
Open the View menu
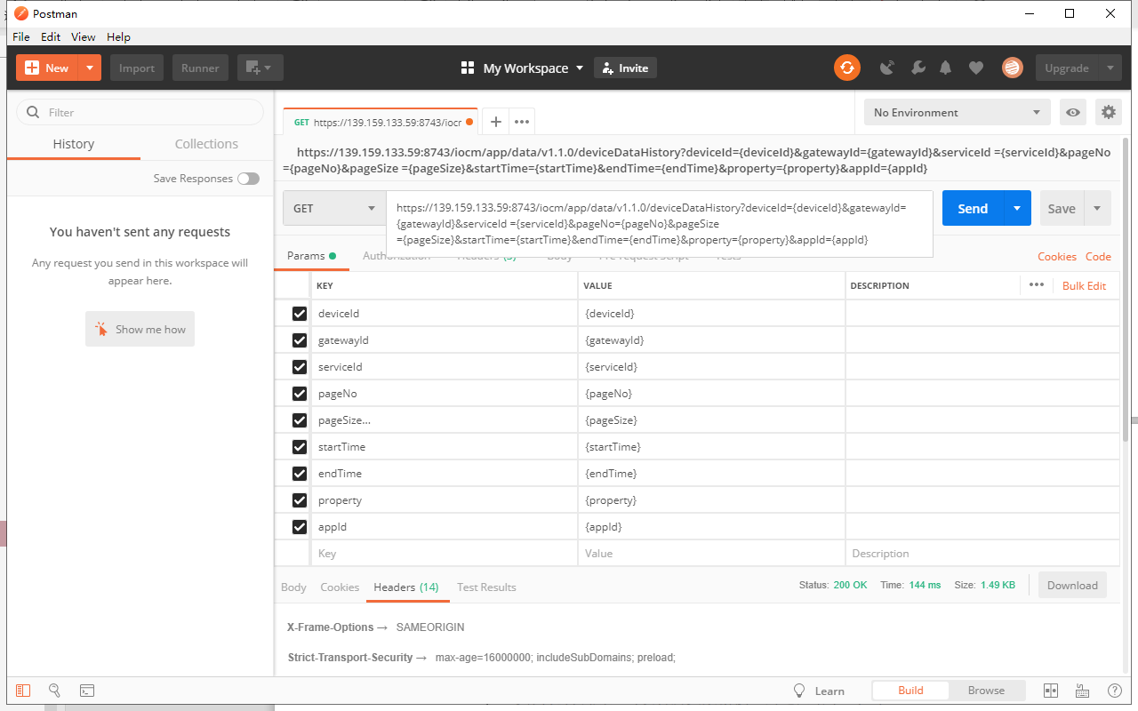[x=84, y=36]
